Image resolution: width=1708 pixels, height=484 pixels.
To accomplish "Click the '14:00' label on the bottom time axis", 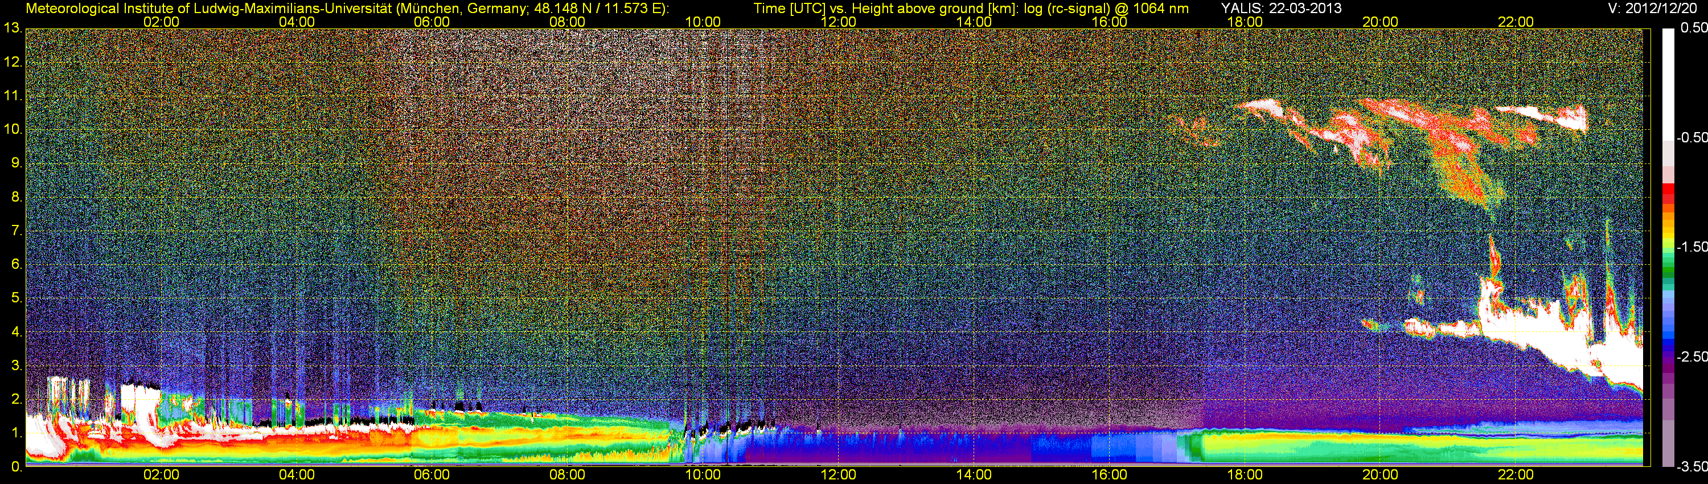I will coord(974,475).
